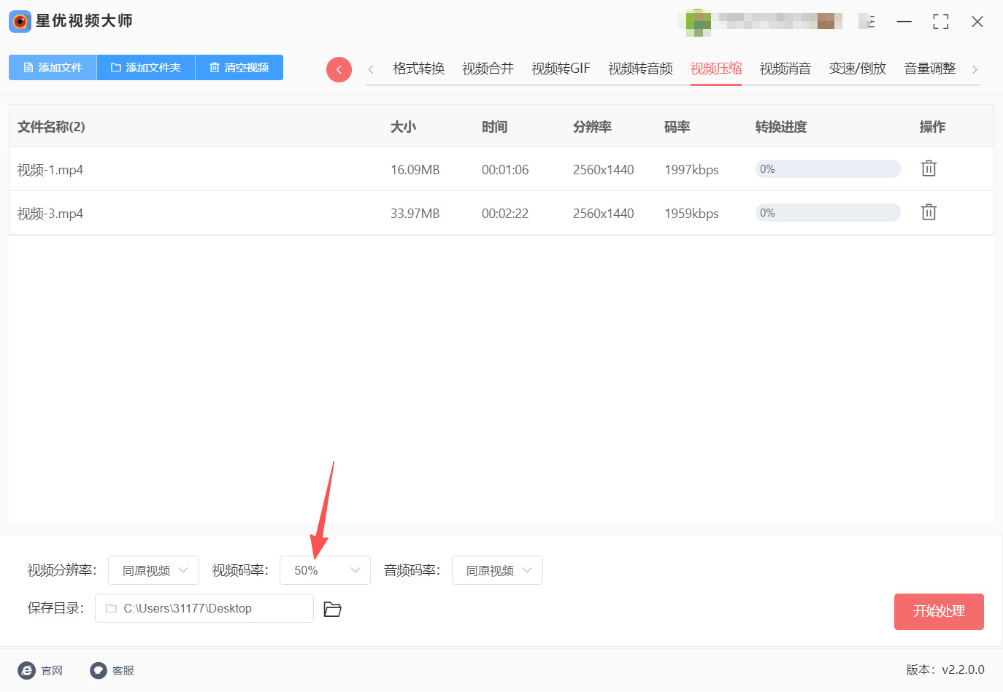Delete 视频-3.mp4 with its trash icon
The height and width of the screenshot is (692, 1003).
click(x=929, y=212)
